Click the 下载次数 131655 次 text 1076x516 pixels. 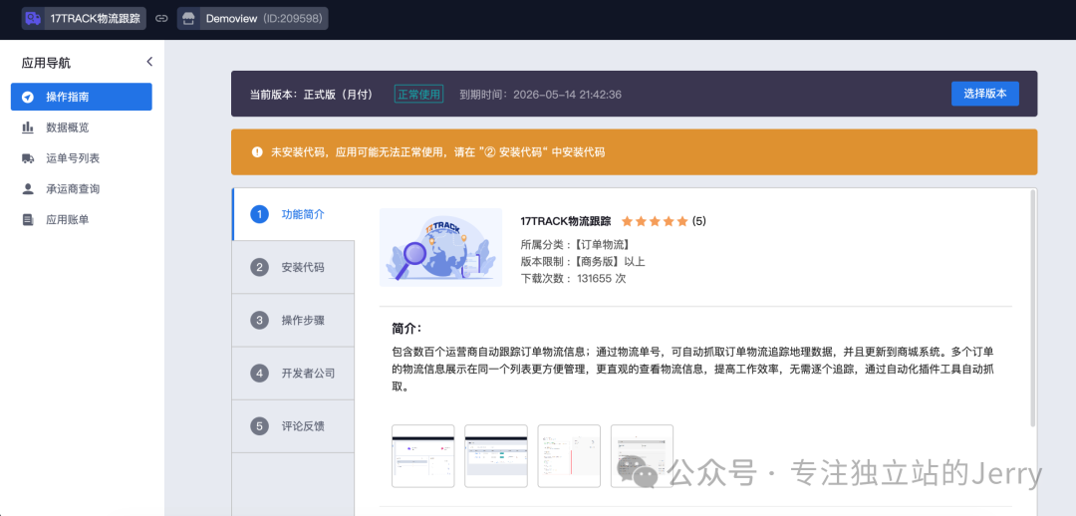[x=573, y=279]
